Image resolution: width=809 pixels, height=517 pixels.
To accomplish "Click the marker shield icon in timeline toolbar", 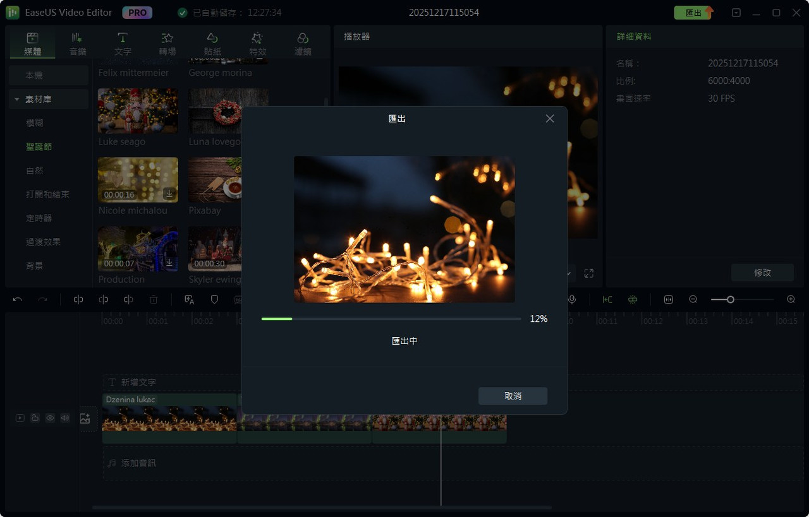I will [x=214, y=300].
